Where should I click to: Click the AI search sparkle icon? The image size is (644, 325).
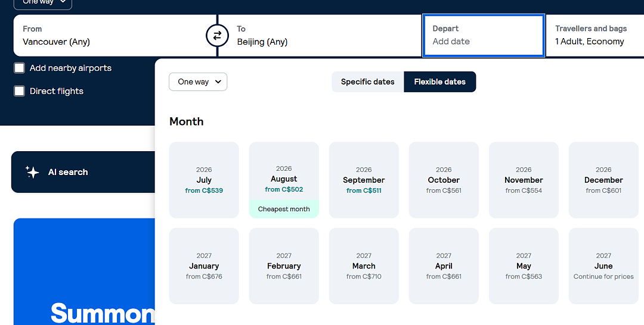pos(32,172)
